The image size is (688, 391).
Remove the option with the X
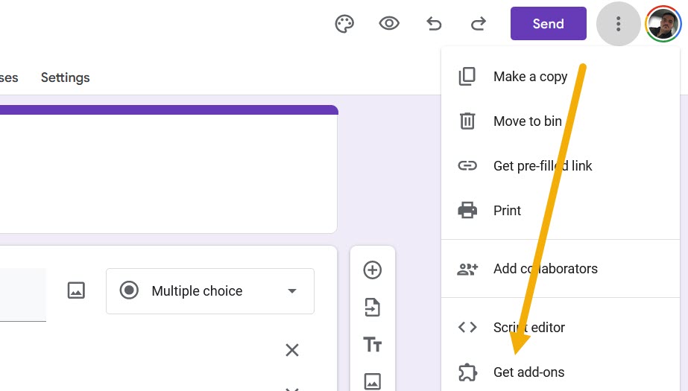292,350
